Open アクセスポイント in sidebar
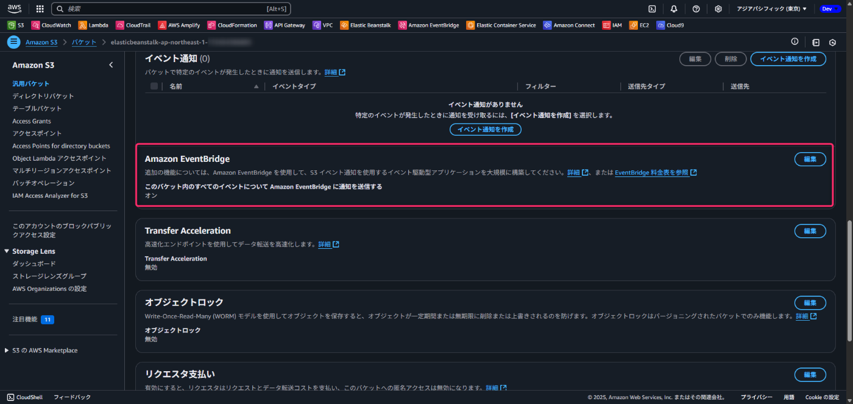 37,133
